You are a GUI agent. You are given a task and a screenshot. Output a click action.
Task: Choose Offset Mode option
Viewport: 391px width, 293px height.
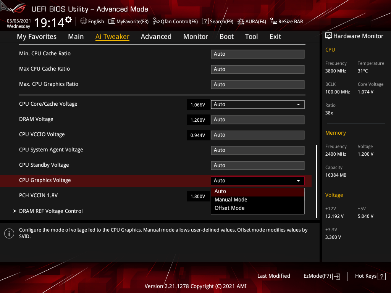point(258,208)
